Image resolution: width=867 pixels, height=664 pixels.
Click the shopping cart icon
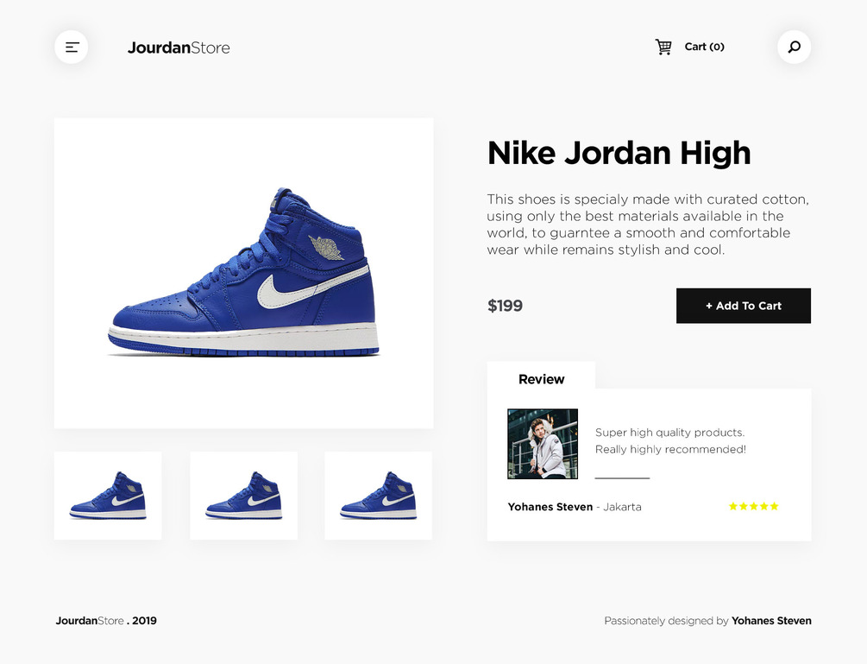tap(663, 47)
